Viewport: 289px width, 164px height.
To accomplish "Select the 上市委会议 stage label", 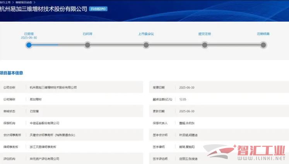I will point(146,34).
